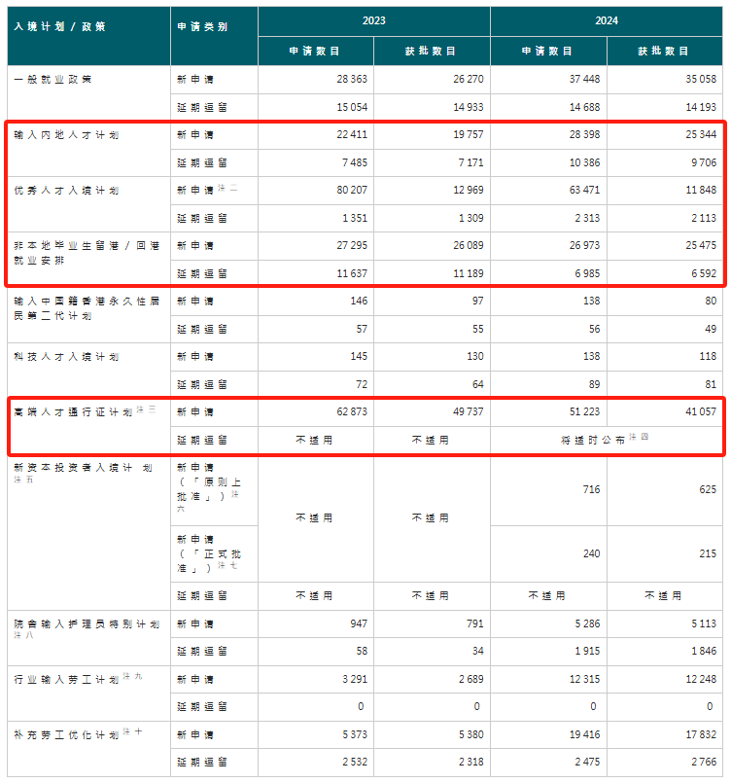
Task: Click footnote 注十 beside 补充劳工优化计划
Action: [139, 730]
